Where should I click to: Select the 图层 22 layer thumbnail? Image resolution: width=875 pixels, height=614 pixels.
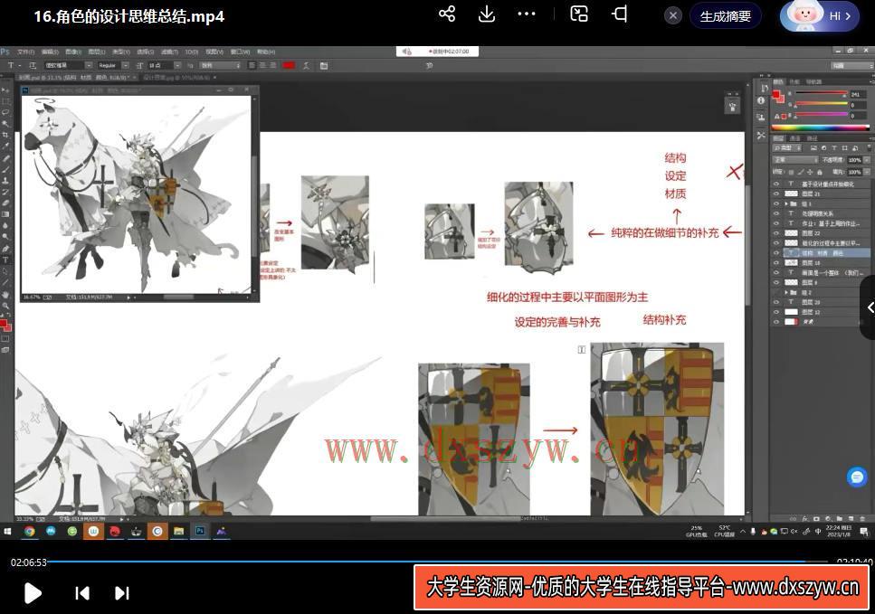[791, 233]
